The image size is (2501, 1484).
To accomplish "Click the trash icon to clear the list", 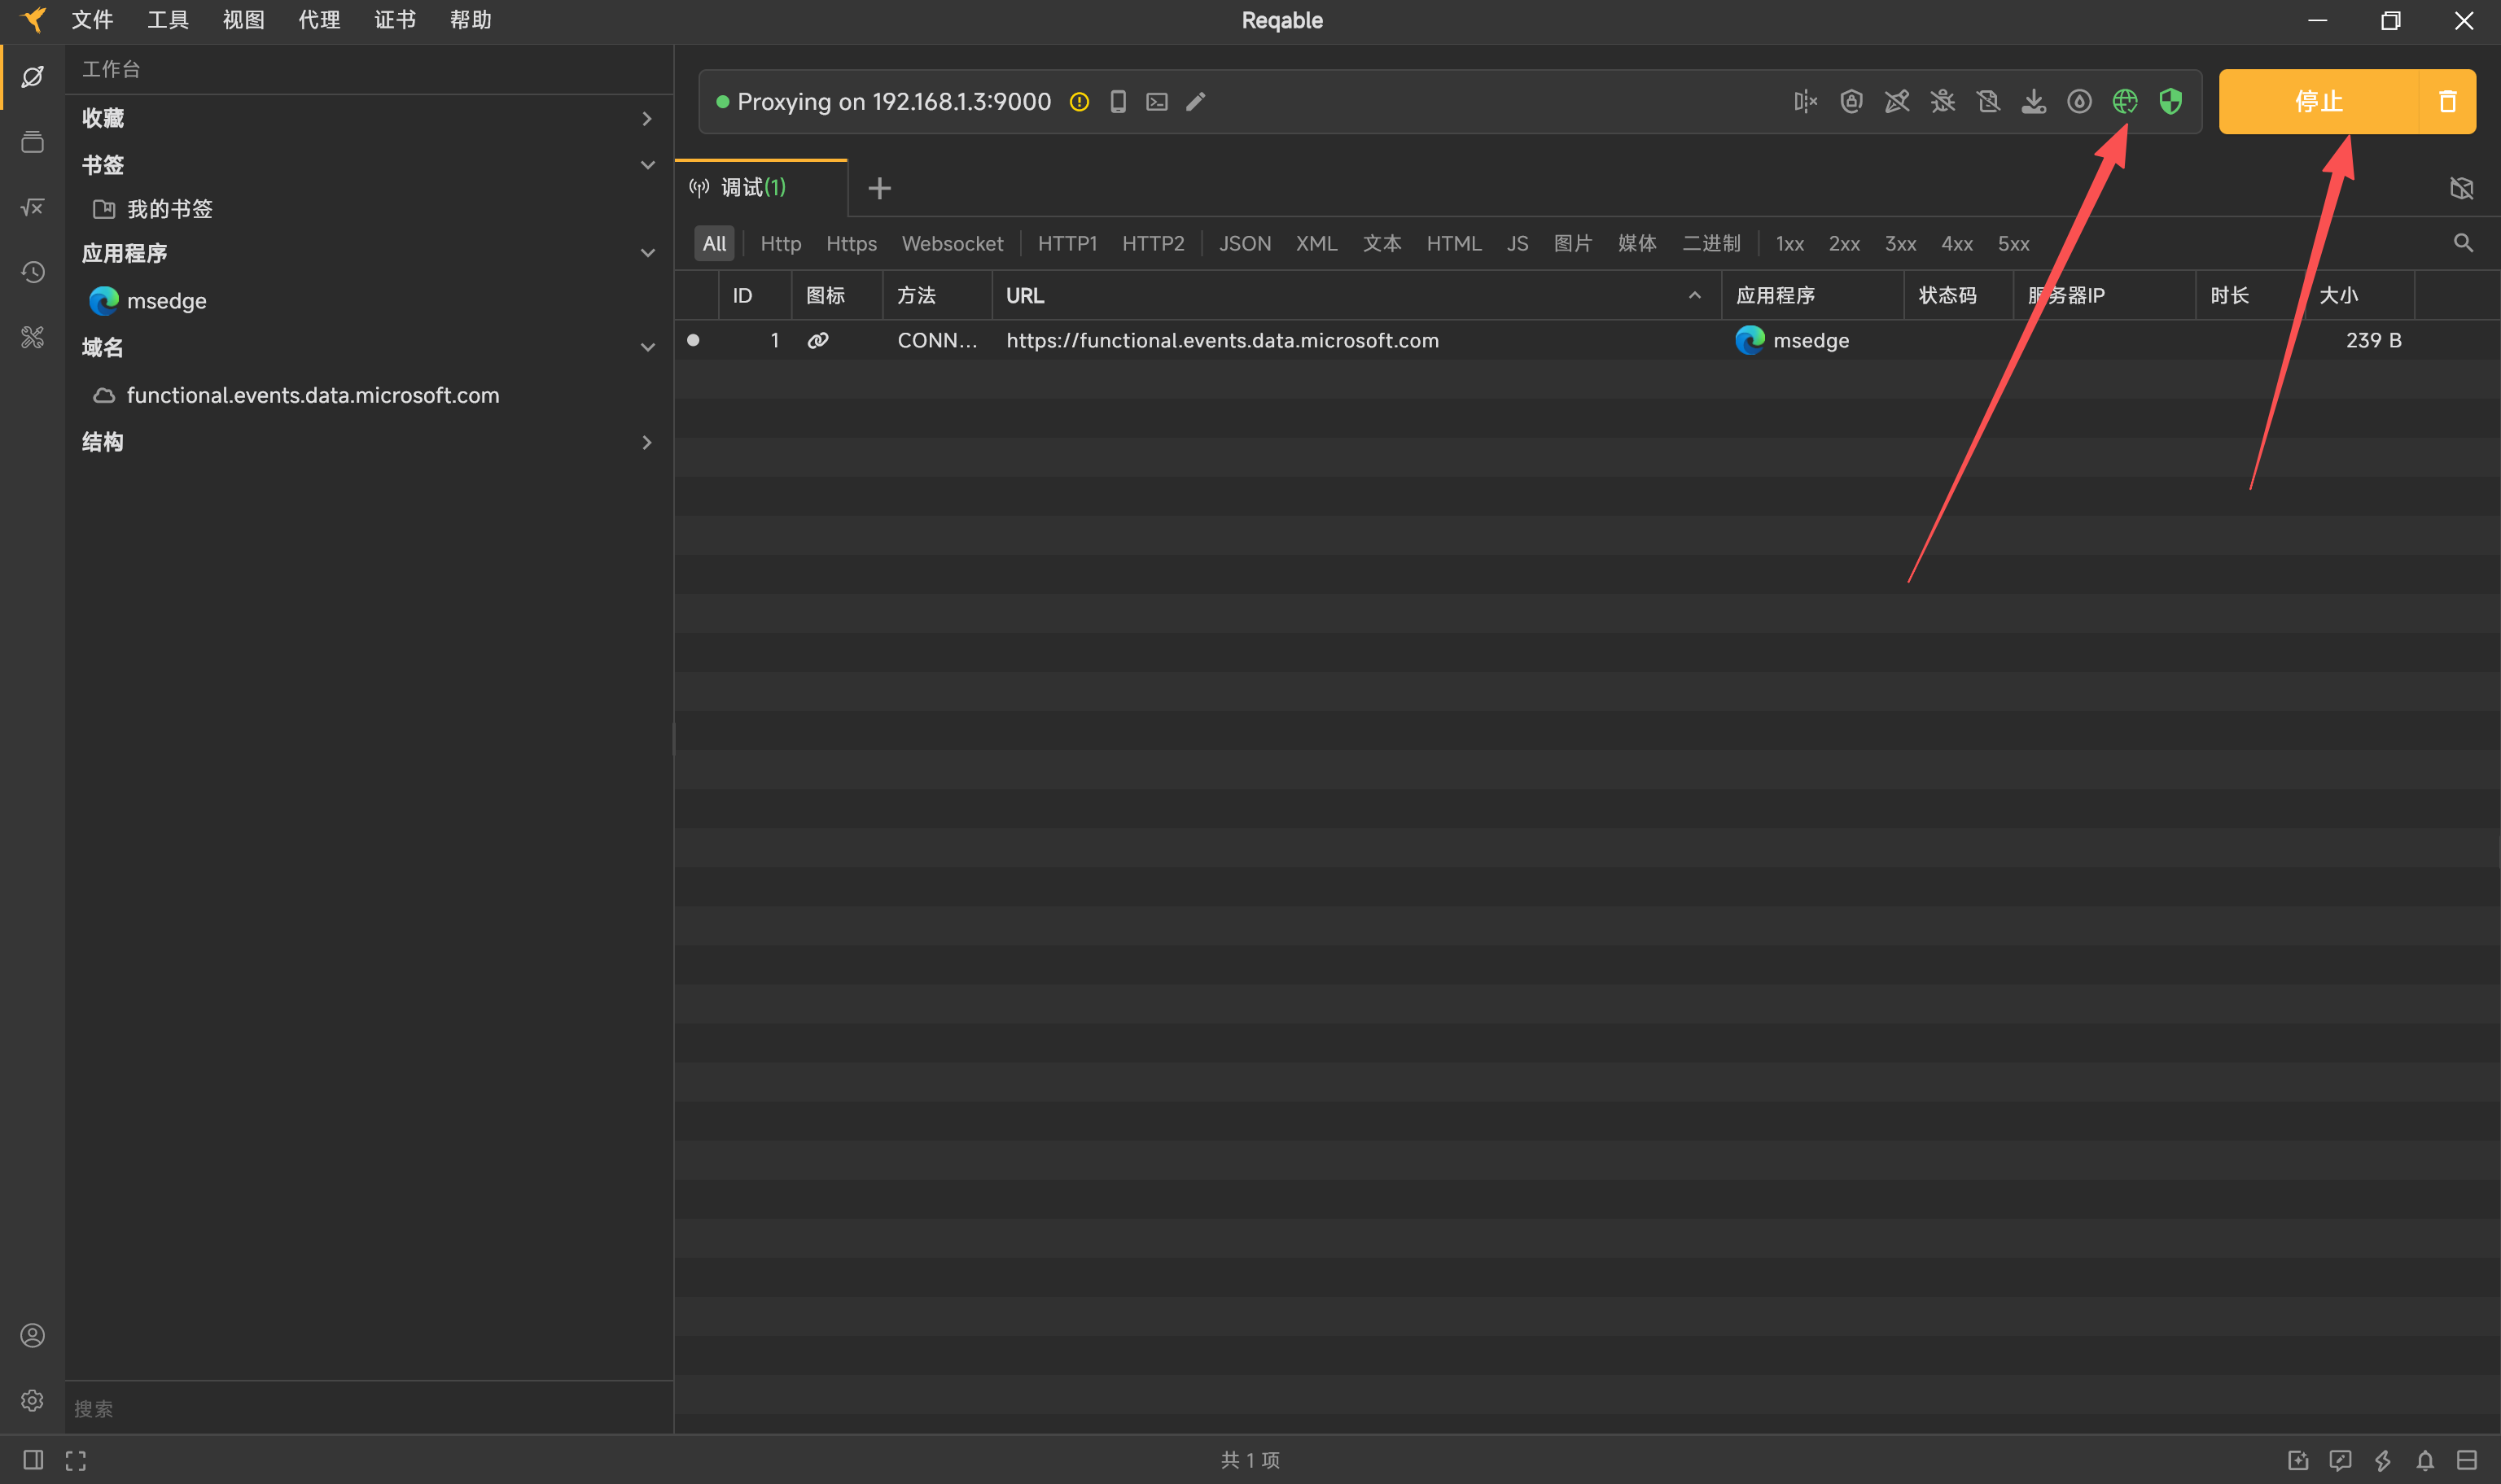I will (2447, 101).
